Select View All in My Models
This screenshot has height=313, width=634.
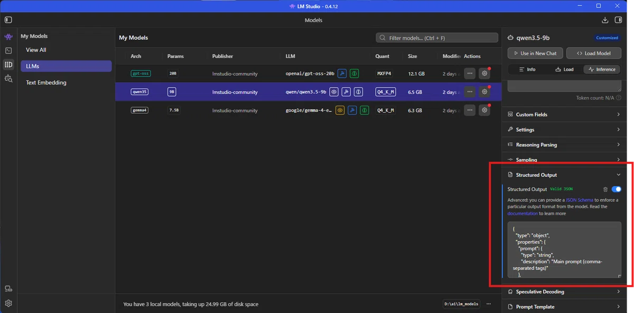pos(66,50)
